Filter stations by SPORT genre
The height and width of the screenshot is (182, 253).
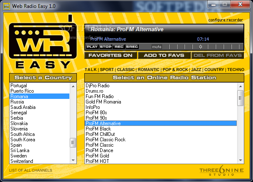[x=107, y=69]
